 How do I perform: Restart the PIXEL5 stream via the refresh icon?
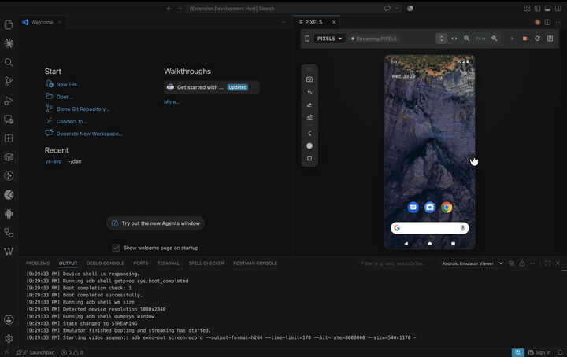537,39
